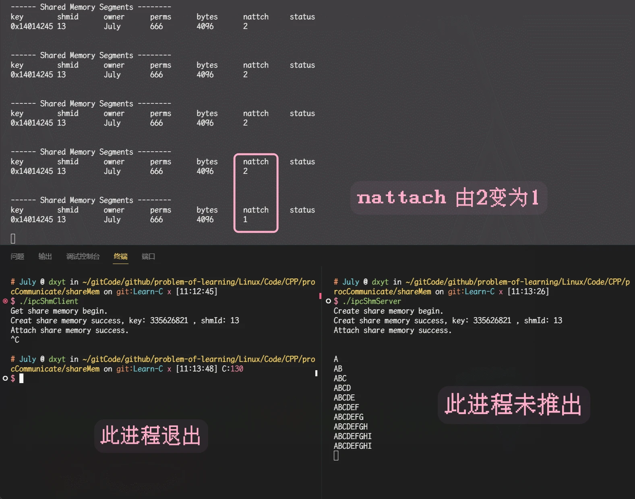This screenshot has height=499, width=635.
Task: Click the cursor at left terminal prompt
Action: coord(21,378)
